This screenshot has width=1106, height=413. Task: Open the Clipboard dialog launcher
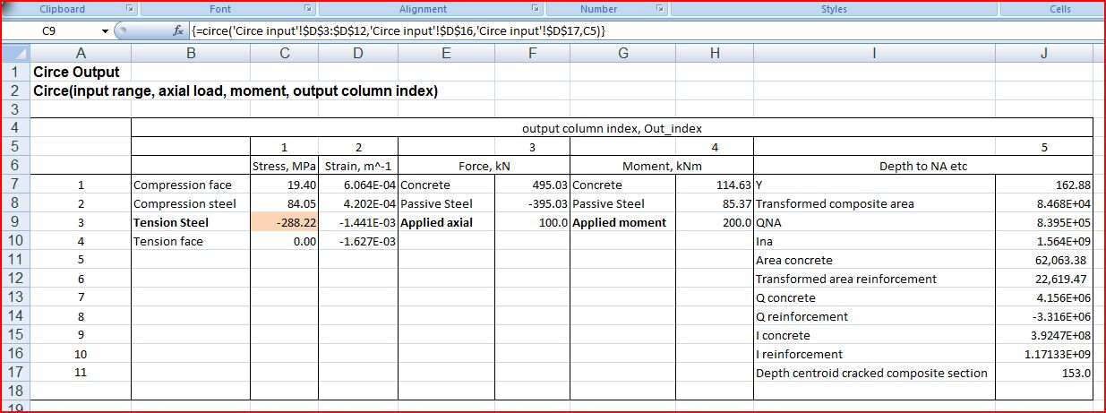tap(130, 9)
